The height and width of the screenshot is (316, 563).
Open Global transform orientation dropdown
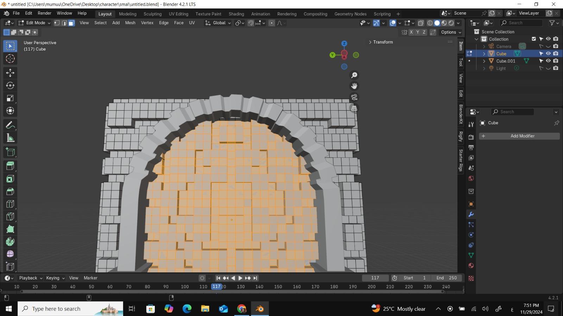[218, 23]
